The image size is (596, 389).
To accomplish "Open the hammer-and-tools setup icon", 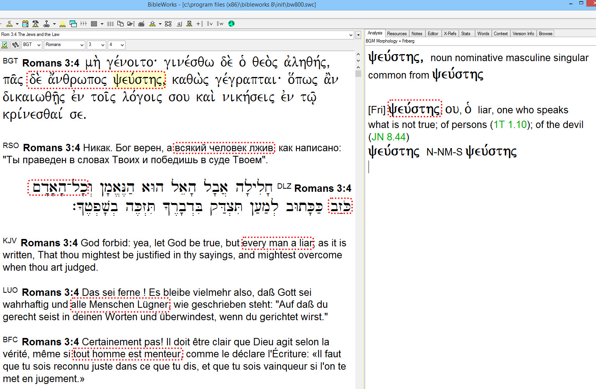I will pos(36,24).
